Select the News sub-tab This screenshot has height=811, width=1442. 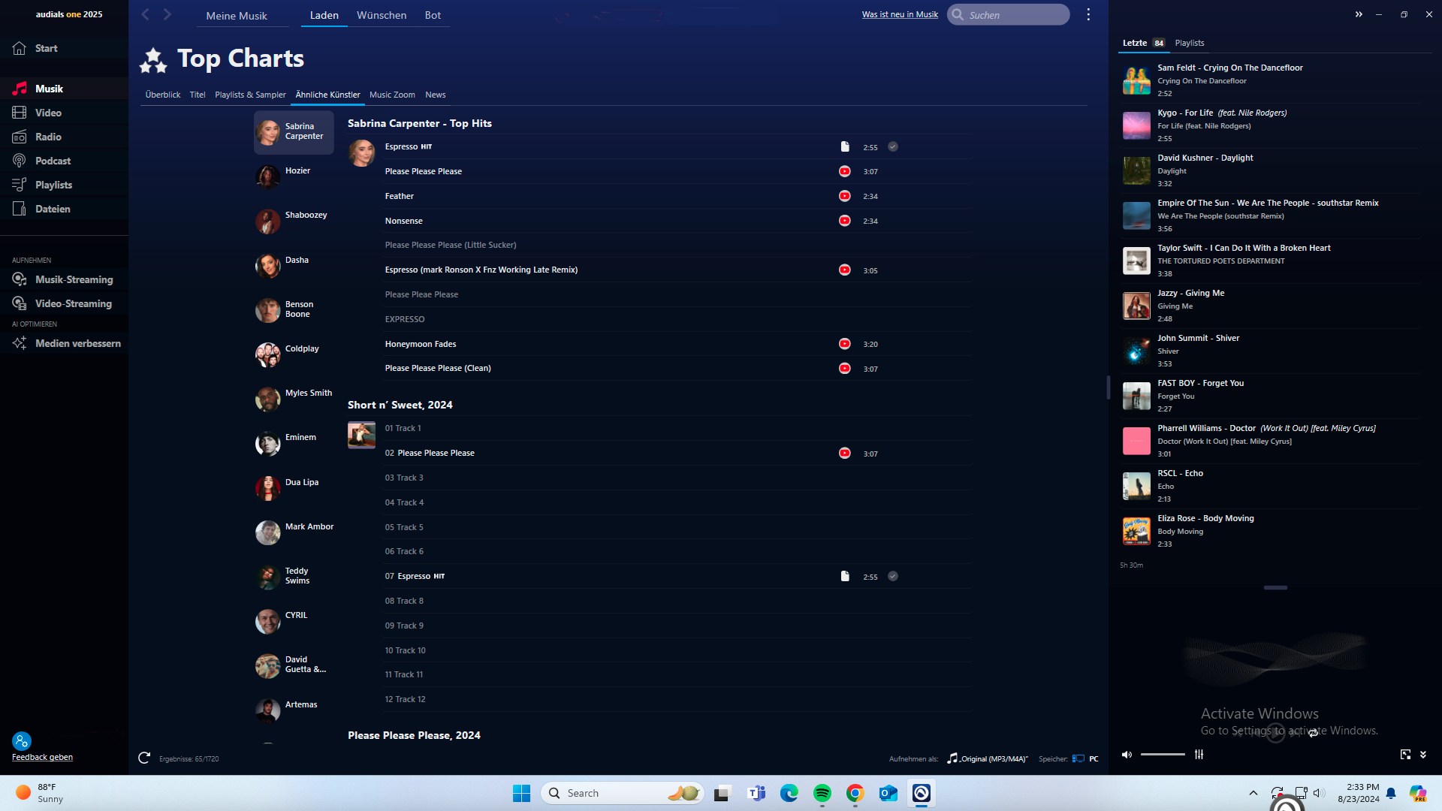[x=436, y=95]
